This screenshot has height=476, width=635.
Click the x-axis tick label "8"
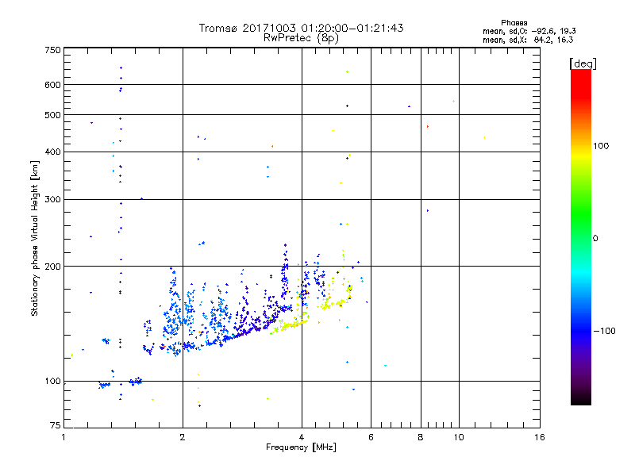421,437
